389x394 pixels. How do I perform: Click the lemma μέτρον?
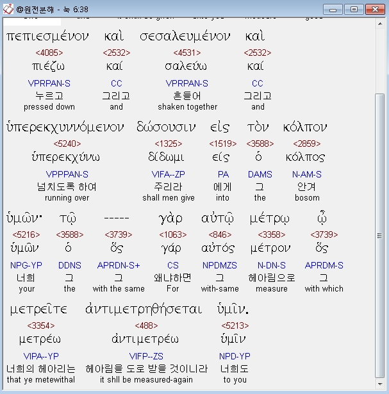(x=270, y=249)
